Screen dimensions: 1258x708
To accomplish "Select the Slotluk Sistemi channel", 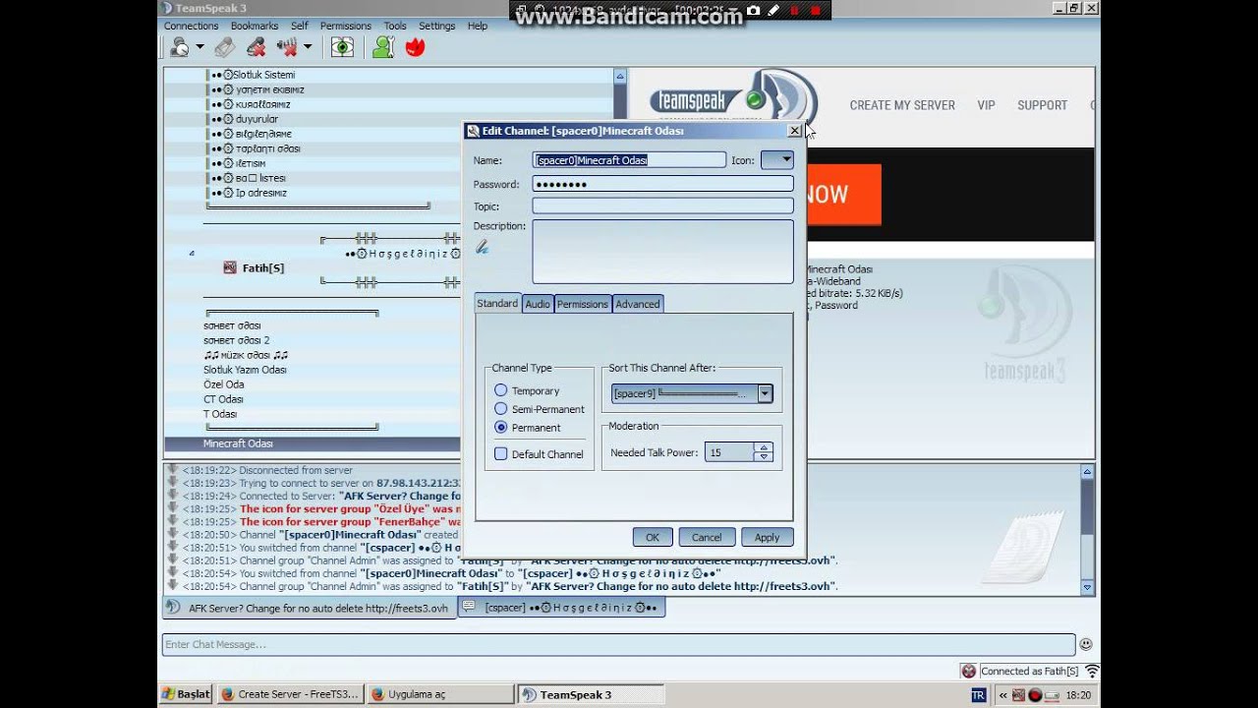I will [x=263, y=75].
